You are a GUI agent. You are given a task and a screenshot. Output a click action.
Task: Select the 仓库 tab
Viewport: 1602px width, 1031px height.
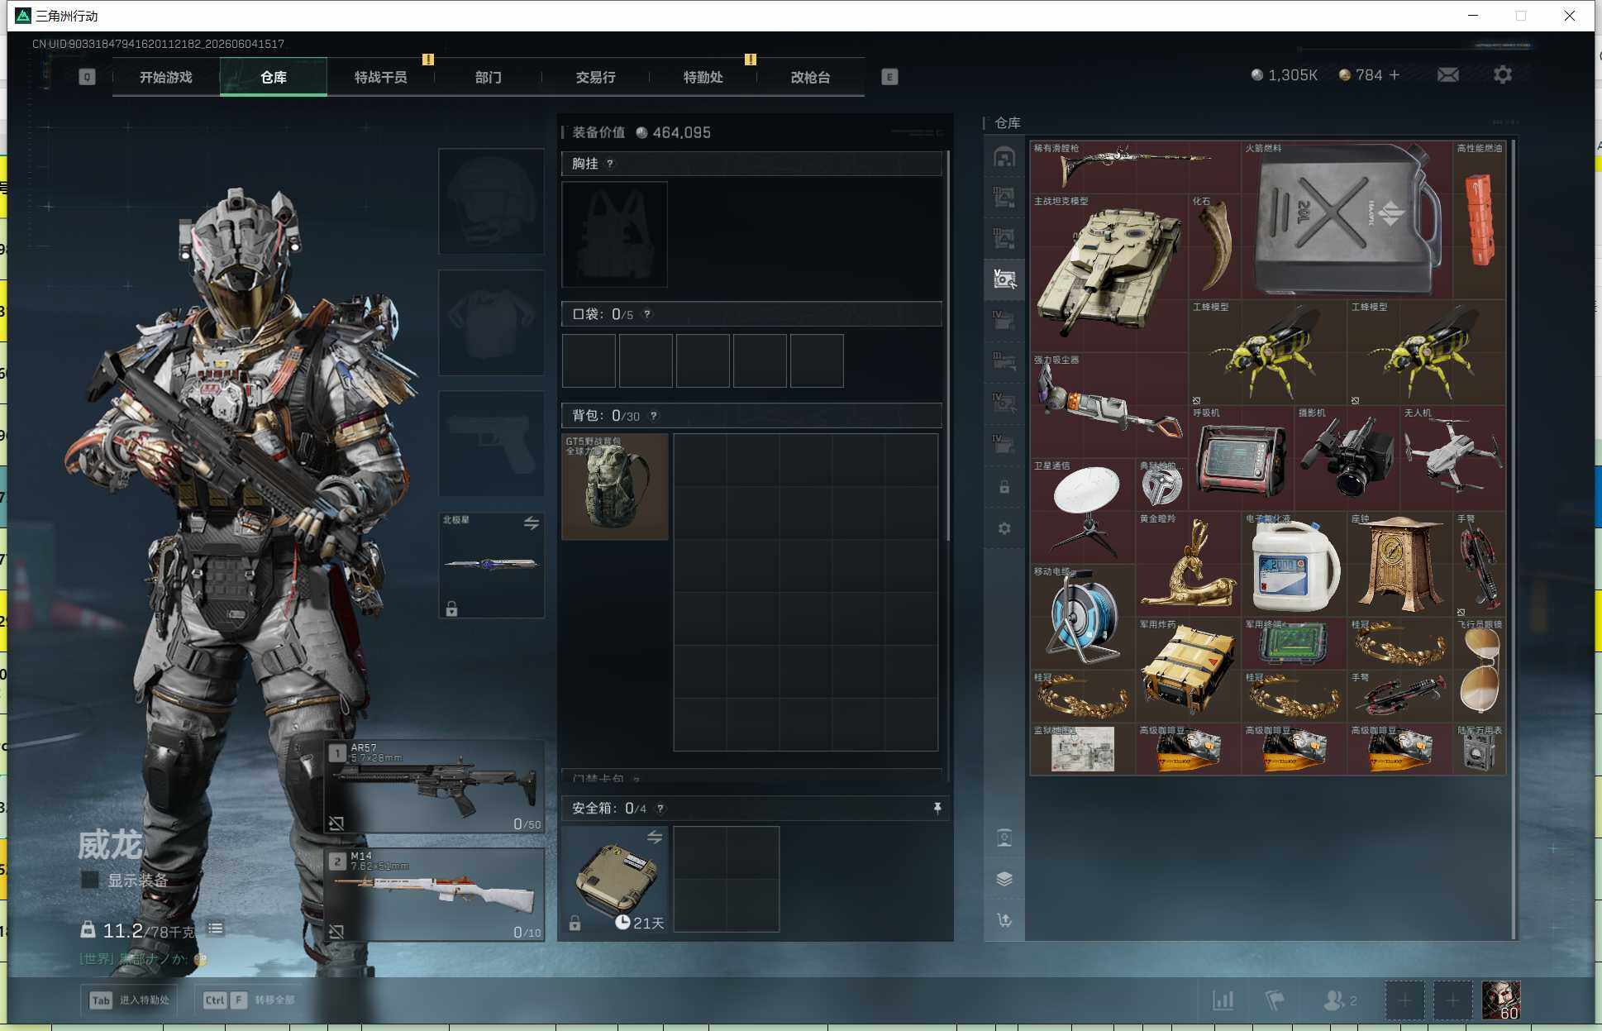[x=274, y=77]
